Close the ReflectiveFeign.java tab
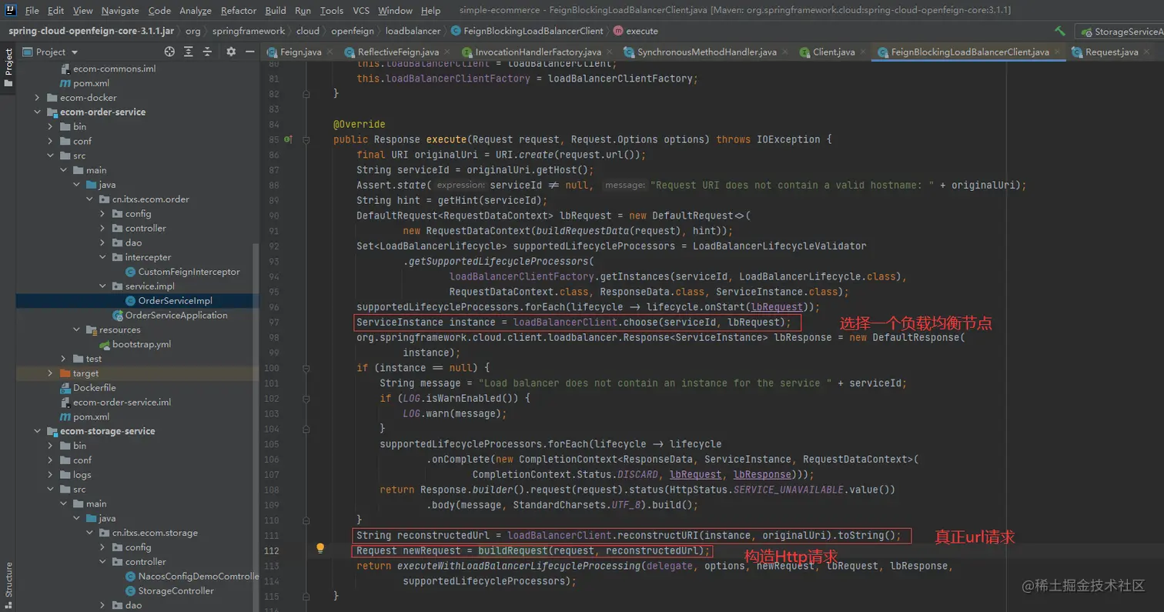The width and height of the screenshot is (1164, 612). tap(447, 52)
